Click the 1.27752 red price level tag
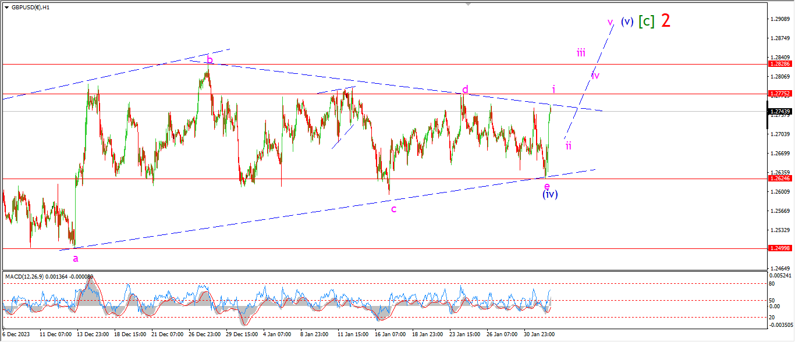 [779, 94]
